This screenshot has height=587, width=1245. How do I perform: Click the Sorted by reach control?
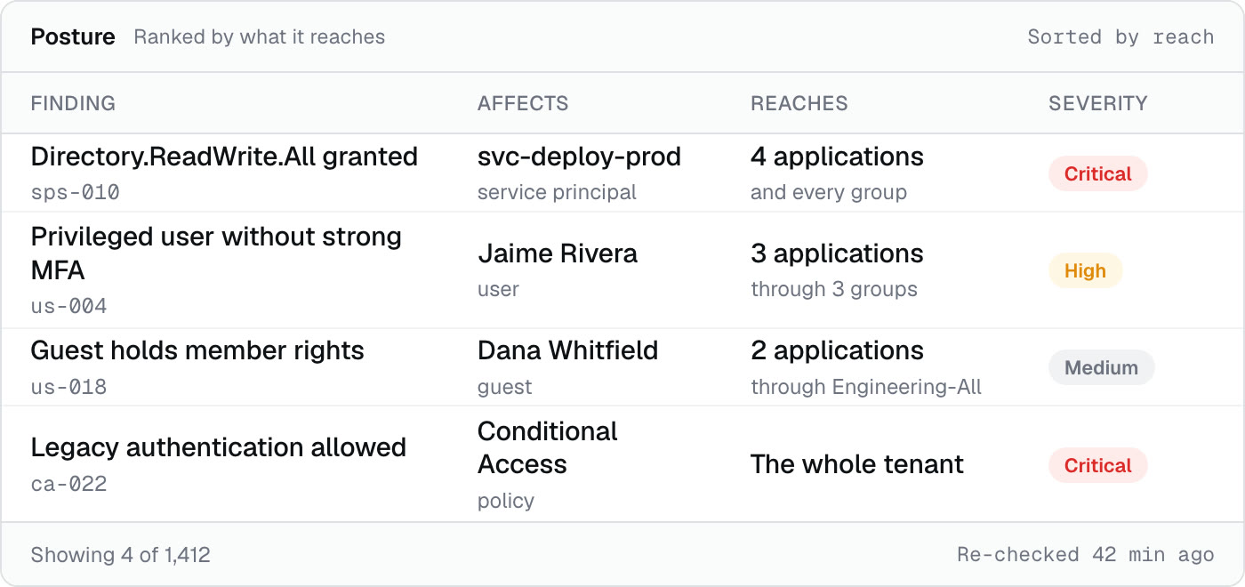pos(1120,37)
